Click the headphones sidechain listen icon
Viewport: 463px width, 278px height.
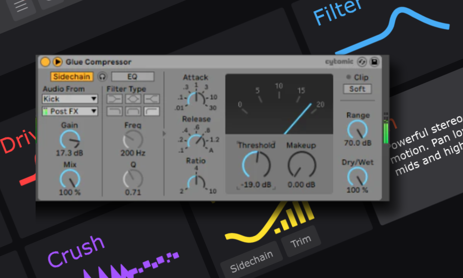click(102, 77)
